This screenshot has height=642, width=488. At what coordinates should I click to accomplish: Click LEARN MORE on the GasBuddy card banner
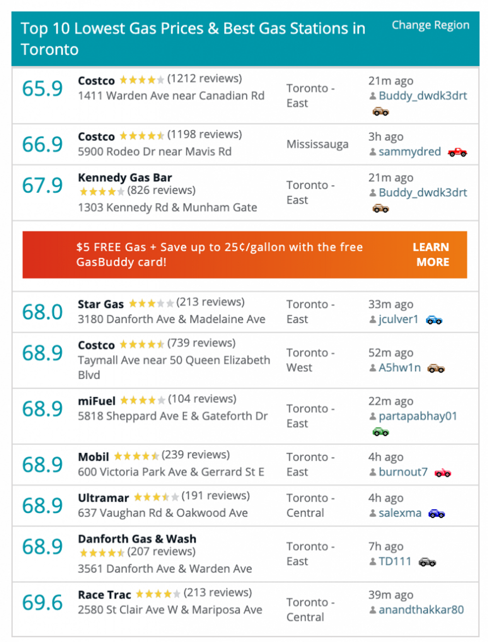[432, 254]
